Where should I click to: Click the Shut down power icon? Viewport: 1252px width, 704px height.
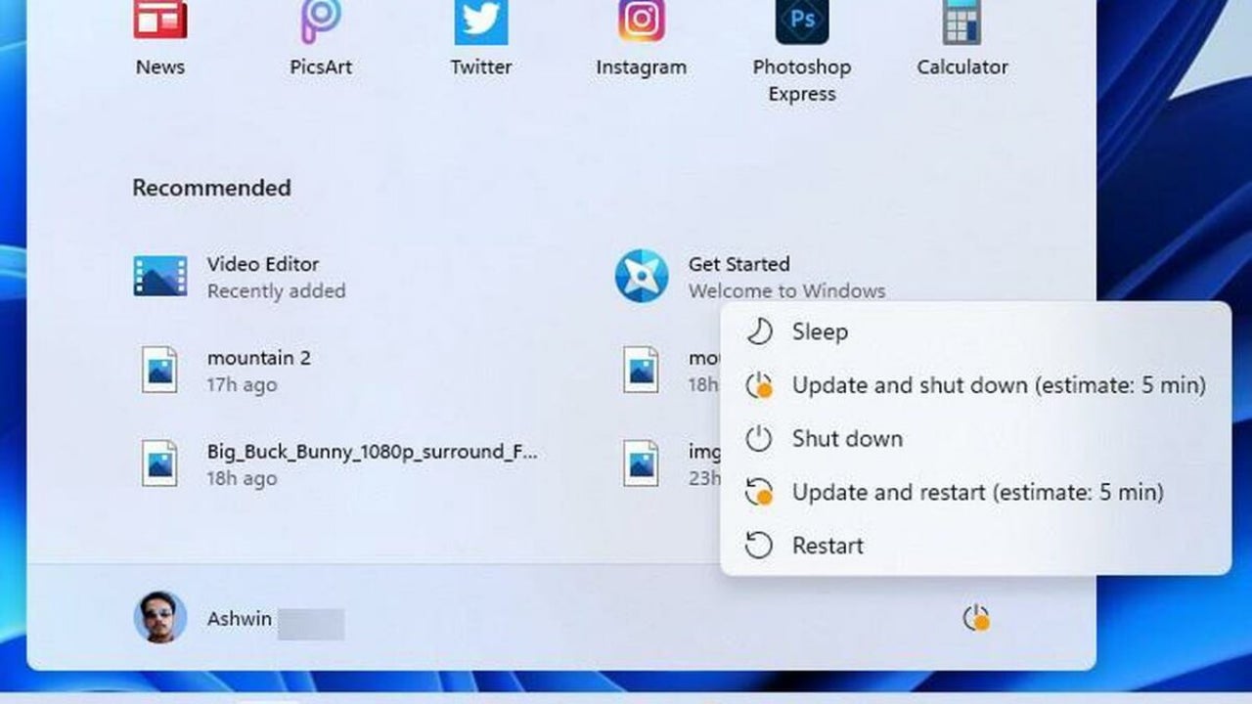point(759,439)
